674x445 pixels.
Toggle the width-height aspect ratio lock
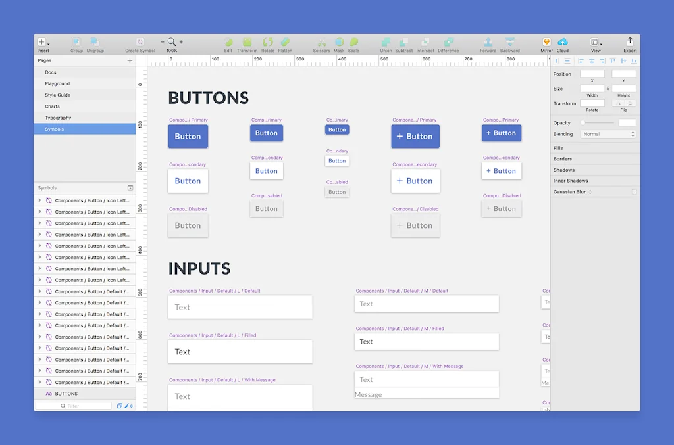pos(609,88)
